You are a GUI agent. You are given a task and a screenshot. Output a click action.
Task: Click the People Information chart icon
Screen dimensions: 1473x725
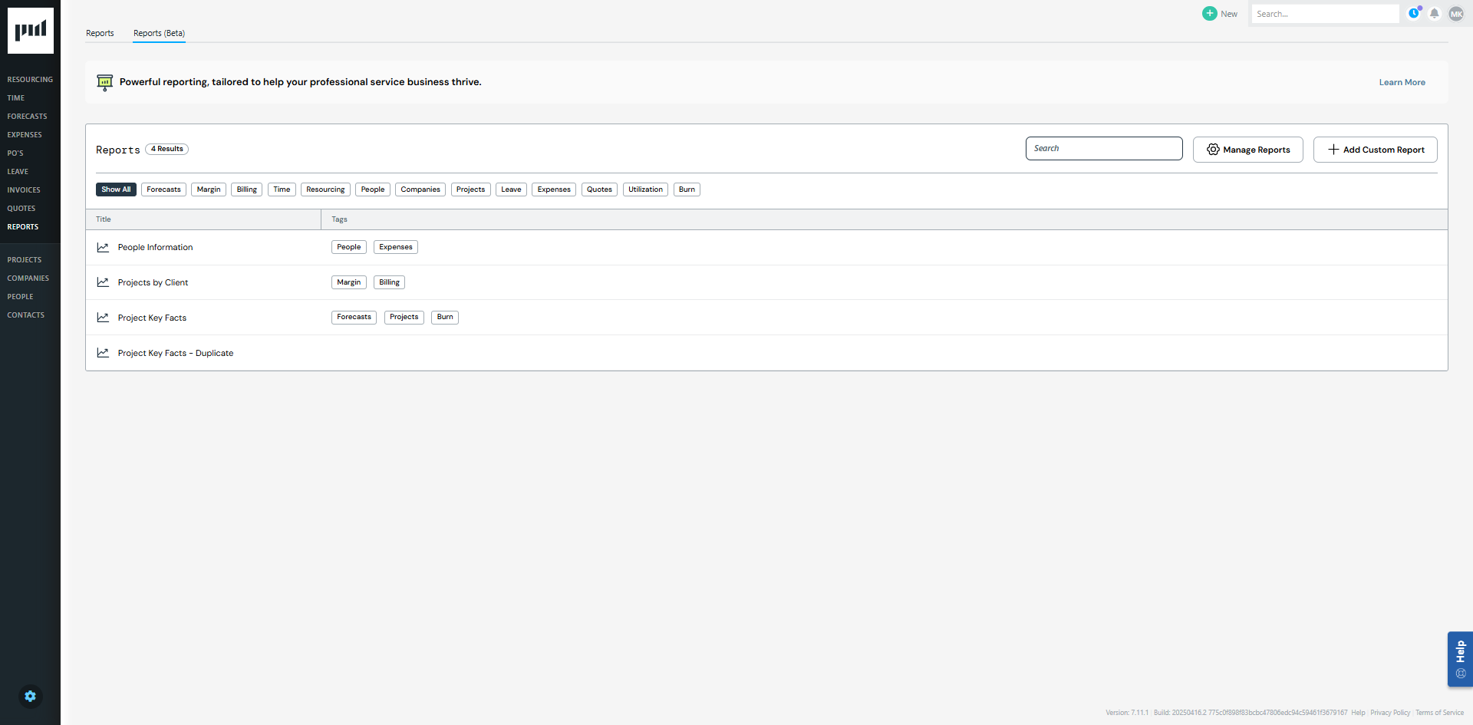click(x=103, y=247)
